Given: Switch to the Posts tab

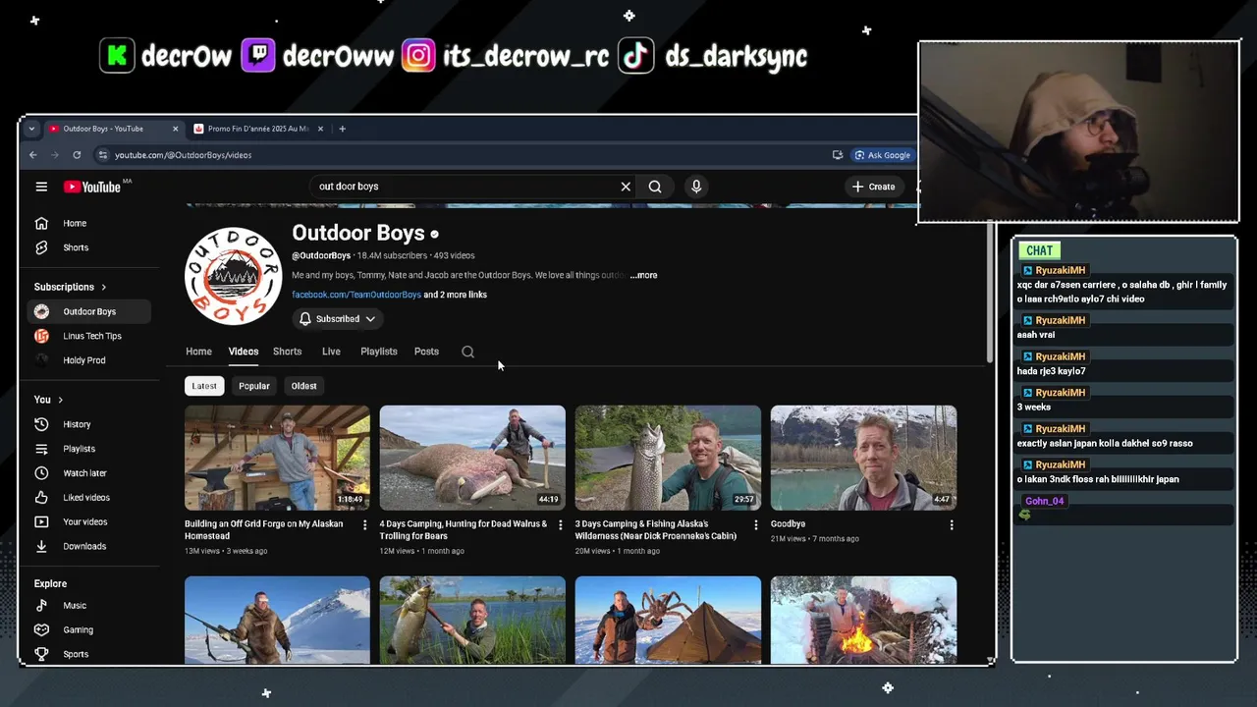Looking at the screenshot, I should pos(426,352).
